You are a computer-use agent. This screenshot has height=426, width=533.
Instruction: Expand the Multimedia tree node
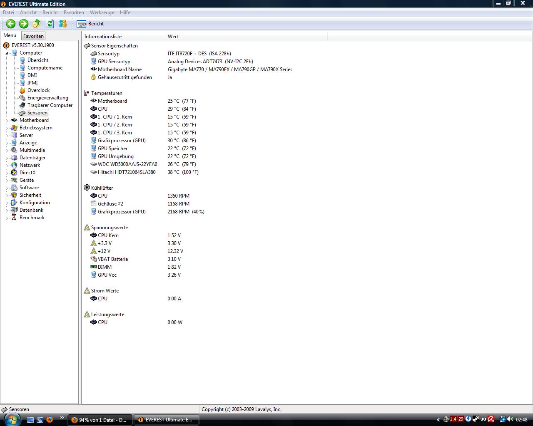pos(7,151)
